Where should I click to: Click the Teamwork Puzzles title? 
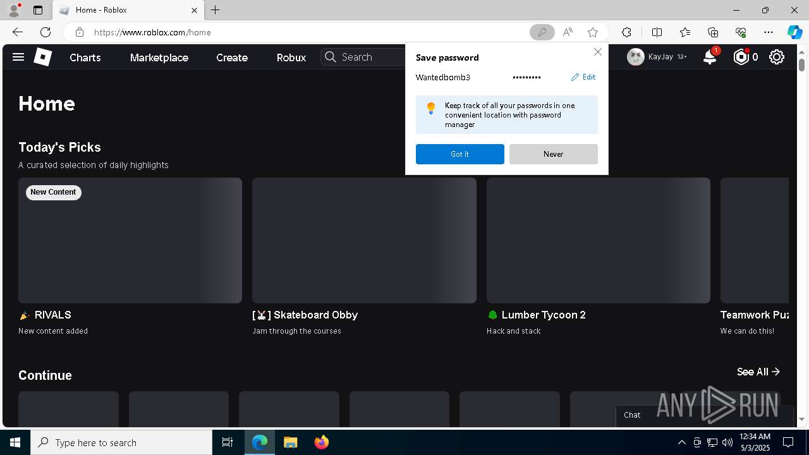pos(754,315)
